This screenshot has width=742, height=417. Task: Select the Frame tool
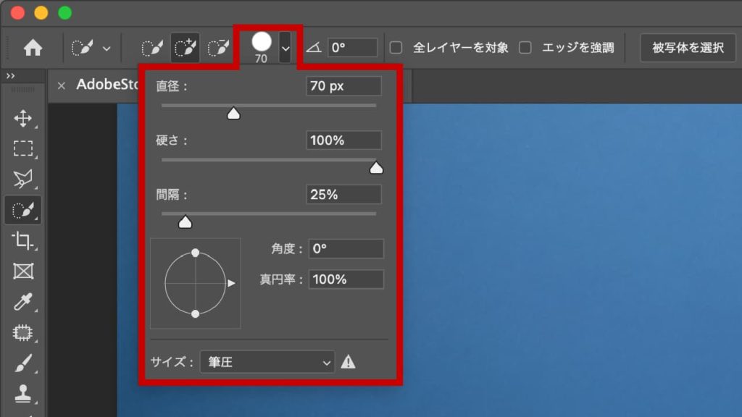click(x=22, y=271)
